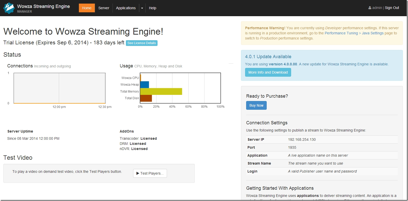
Task: Click the 'Ready to Purchase?' heading
Action: tap(267, 96)
